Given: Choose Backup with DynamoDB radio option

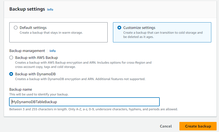Looking at the screenshot, I should pos(11,74).
